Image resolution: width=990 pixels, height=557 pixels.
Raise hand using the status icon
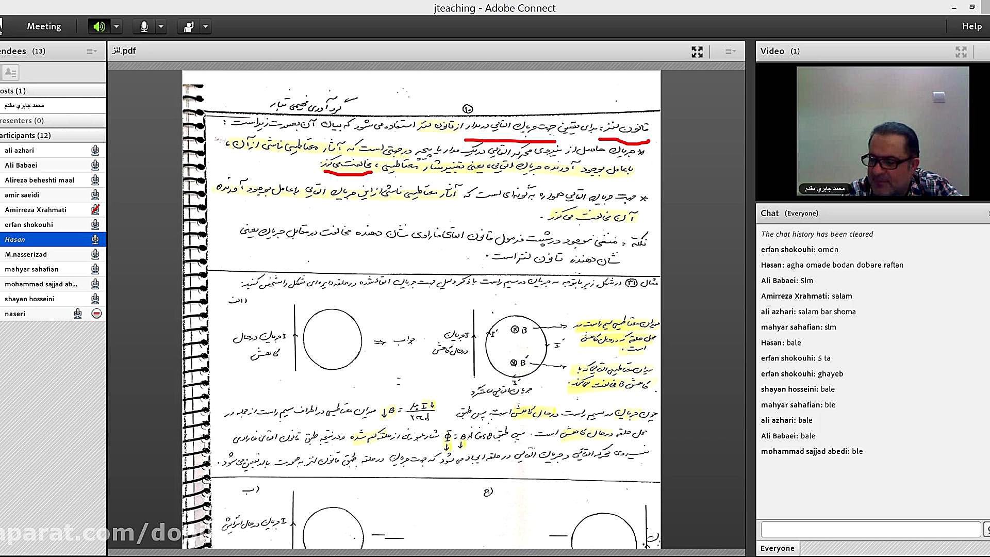click(x=188, y=26)
